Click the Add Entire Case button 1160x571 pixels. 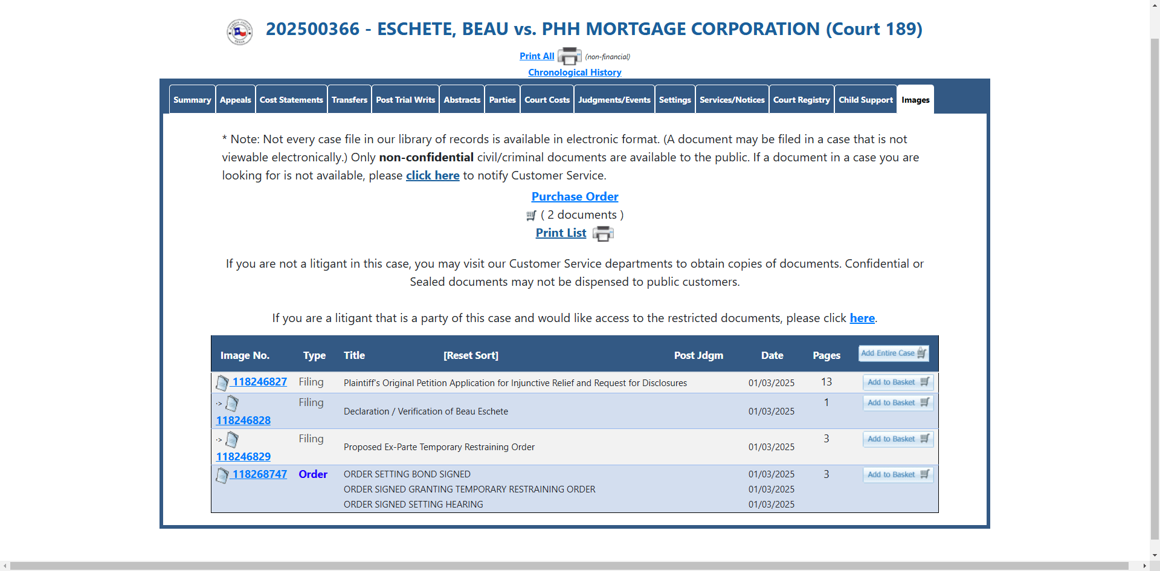click(894, 353)
